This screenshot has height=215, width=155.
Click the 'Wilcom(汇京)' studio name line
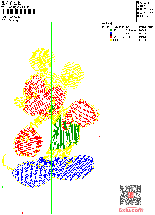[15, 7]
